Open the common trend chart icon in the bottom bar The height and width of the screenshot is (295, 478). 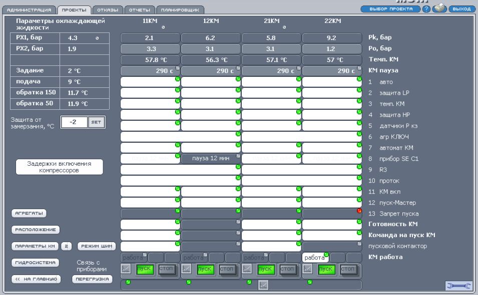click(263, 285)
